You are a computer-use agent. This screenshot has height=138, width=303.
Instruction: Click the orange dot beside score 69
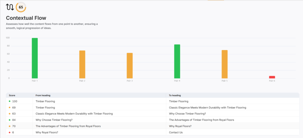(x=10, y=107)
